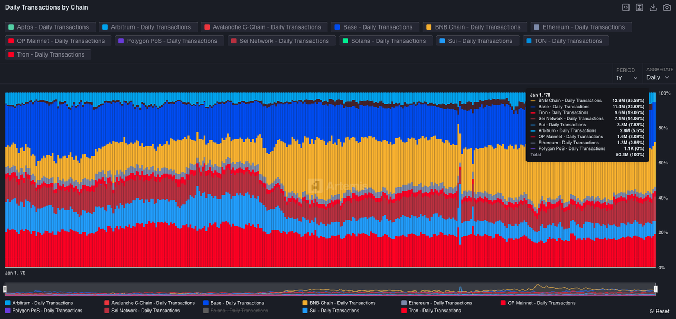
Task: Click the tooltip value 7.1M (14.06%)
Action: click(630, 118)
